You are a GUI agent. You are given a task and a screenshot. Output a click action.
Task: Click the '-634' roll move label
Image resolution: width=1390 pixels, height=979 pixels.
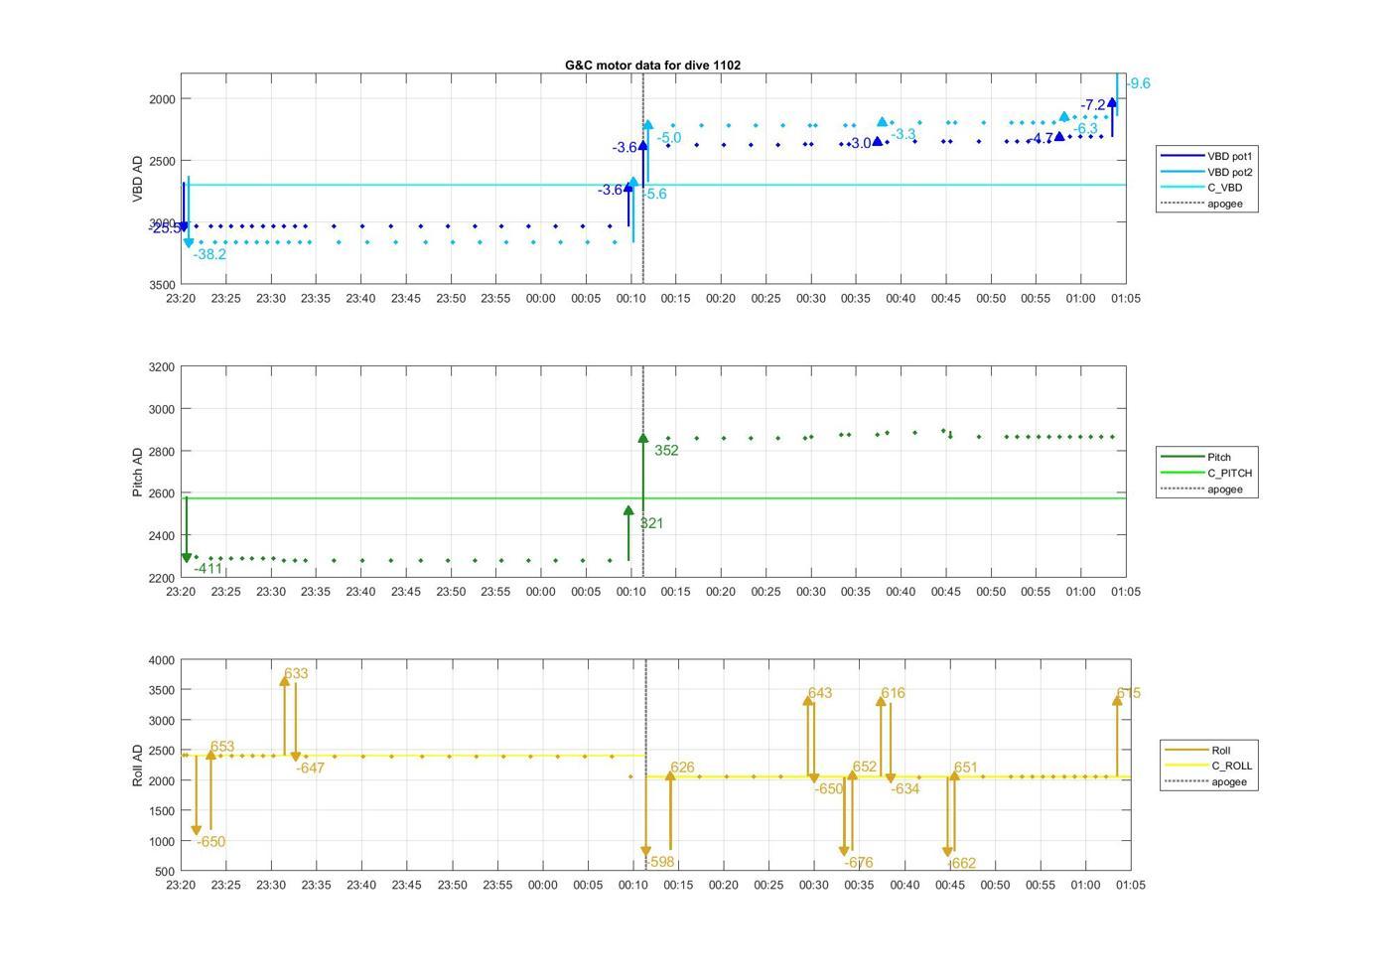click(904, 789)
